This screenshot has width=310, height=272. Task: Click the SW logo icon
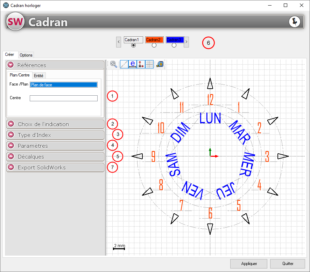(x=15, y=22)
